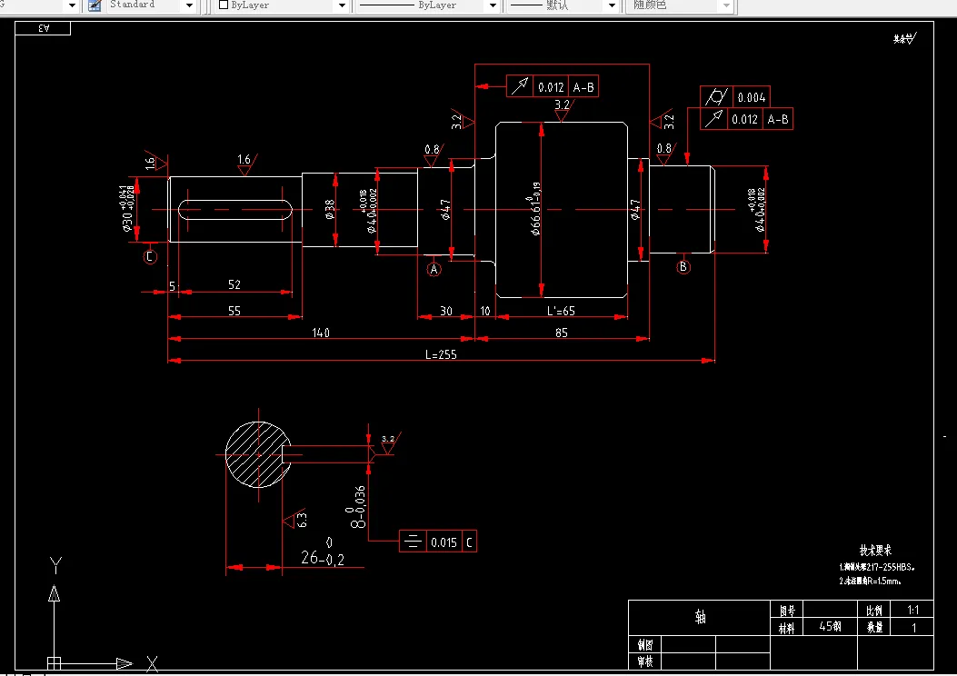Viewport: 957px width, 676px height.
Task: Expand the ByLayer linetype dropdown
Action: coord(493,5)
